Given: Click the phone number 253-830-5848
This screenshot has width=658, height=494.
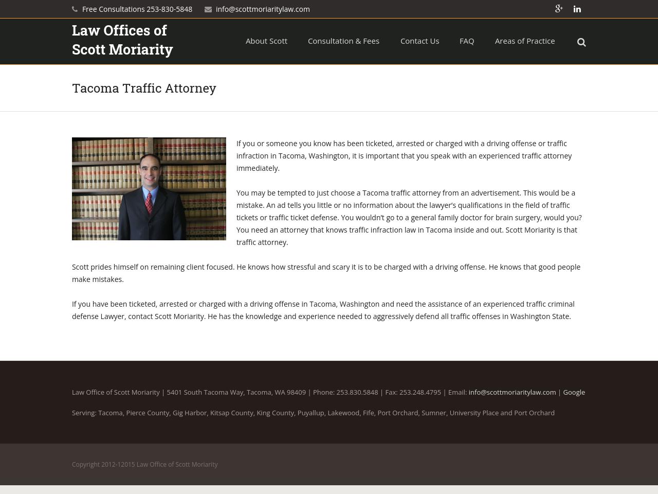Looking at the screenshot, I should tap(169, 9).
